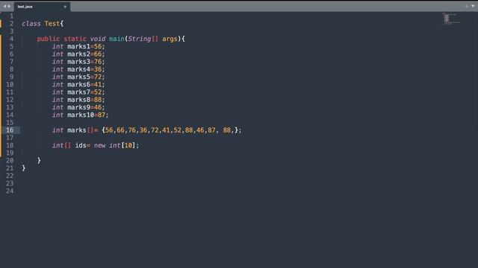Click 'marks2=66;' declaration
Image resolution: width=478 pixels, height=268 pixels.
click(86, 54)
